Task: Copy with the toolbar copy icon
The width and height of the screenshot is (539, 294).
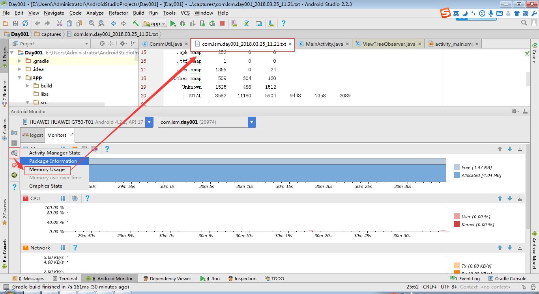Action: (x=69, y=24)
